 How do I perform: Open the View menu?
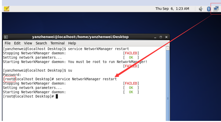pos(28,43)
